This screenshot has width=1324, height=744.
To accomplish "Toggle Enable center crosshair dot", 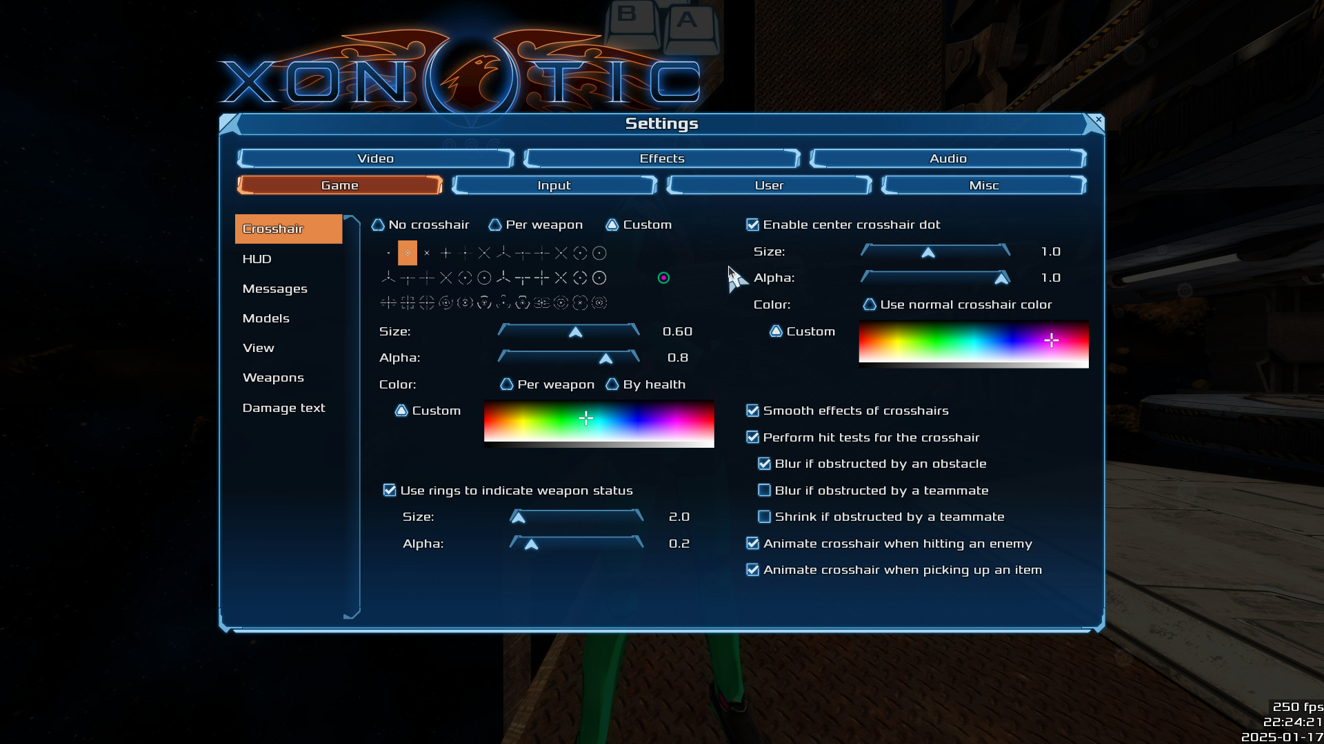I will pyautogui.click(x=843, y=225).
